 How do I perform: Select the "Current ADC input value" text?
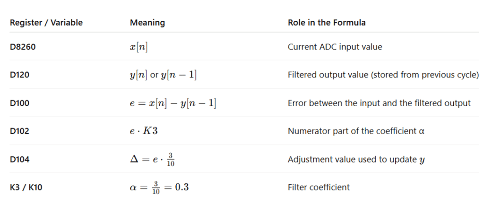coord(335,47)
